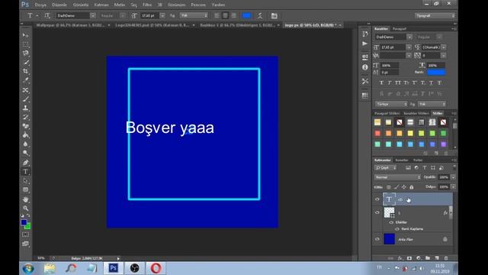Switch to the Paragraf panel tab
Screen dimensions: 488x275
pyautogui.click(x=400, y=29)
